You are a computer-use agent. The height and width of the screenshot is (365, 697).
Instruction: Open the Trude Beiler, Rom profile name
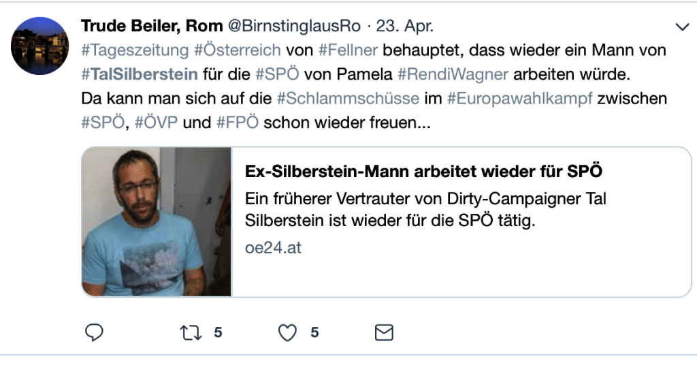pyautogui.click(x=151, y=27)
